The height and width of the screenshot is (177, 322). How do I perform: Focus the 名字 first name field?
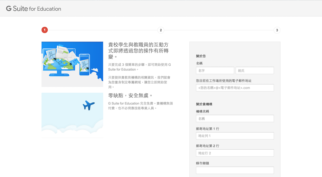[215, 70]
